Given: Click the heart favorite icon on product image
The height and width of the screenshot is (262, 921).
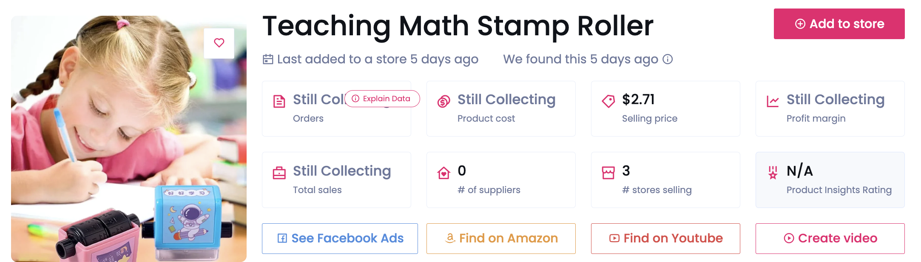Looking at the screenshot, I should (x=219, y=43).
